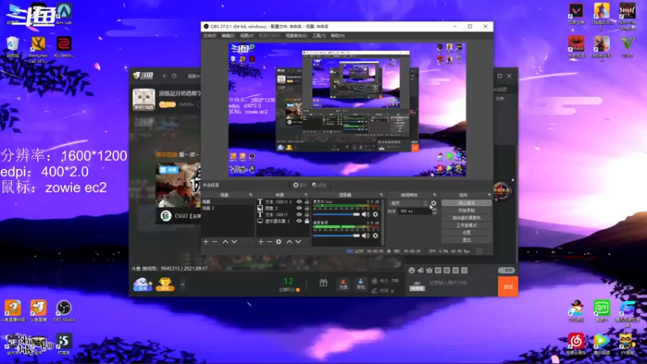Adjust the transition duration stepper arrows
The image size is (647, 364).
point(434,211)
